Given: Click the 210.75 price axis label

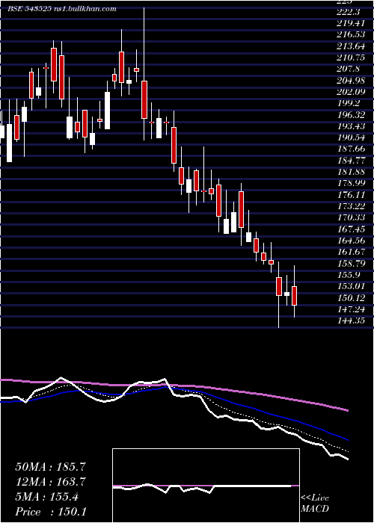Looking at the screenshot, I should (350, 58).
